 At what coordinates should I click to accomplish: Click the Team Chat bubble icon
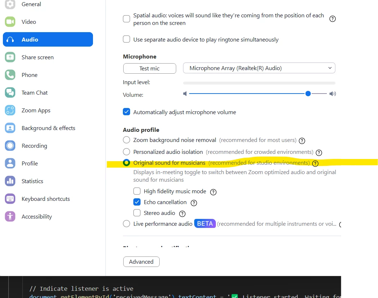(x=10, y=92)
